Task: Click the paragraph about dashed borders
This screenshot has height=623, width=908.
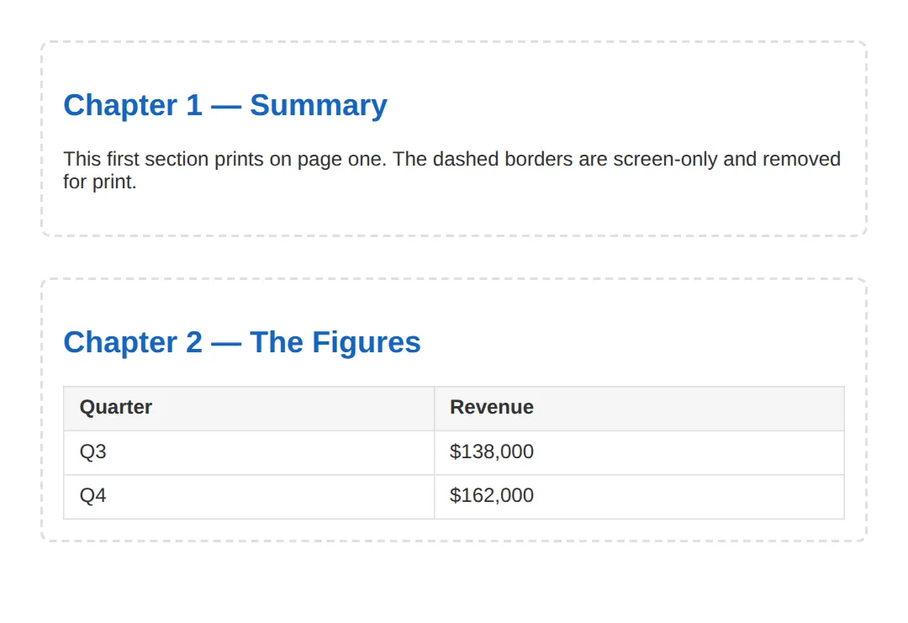Action: coord(451,170)
